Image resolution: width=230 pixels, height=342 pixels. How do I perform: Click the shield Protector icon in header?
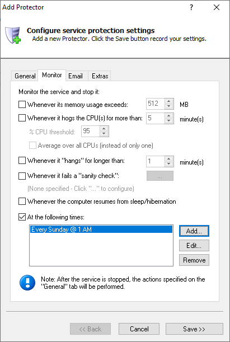[x=13, y=35]
